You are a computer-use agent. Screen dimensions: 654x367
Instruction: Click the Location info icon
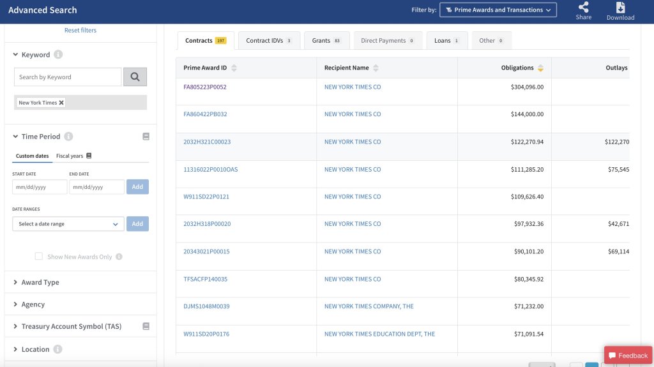click(x=57, y=349)
